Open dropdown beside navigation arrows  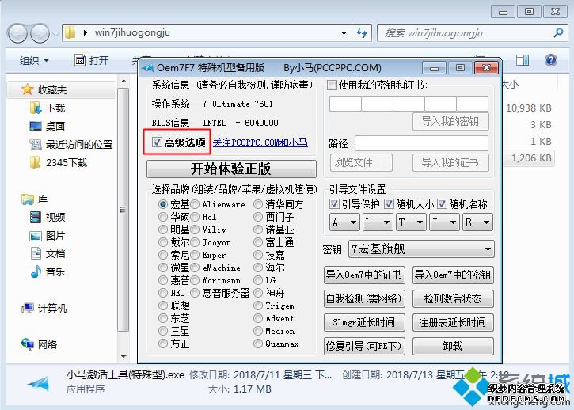click(x=55, y=34)
